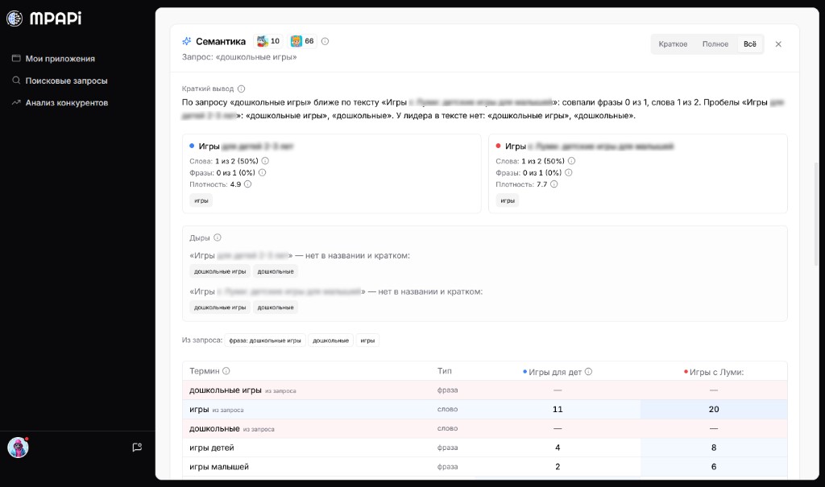Click info icon beside Игры для дет
The image size is (825, 487).
(589, 371)
